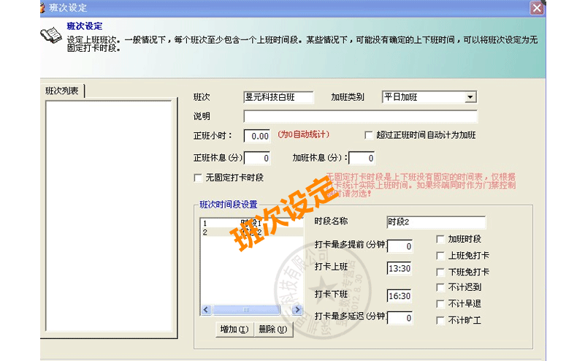Click the empty 班次列表 list panel

109,216
